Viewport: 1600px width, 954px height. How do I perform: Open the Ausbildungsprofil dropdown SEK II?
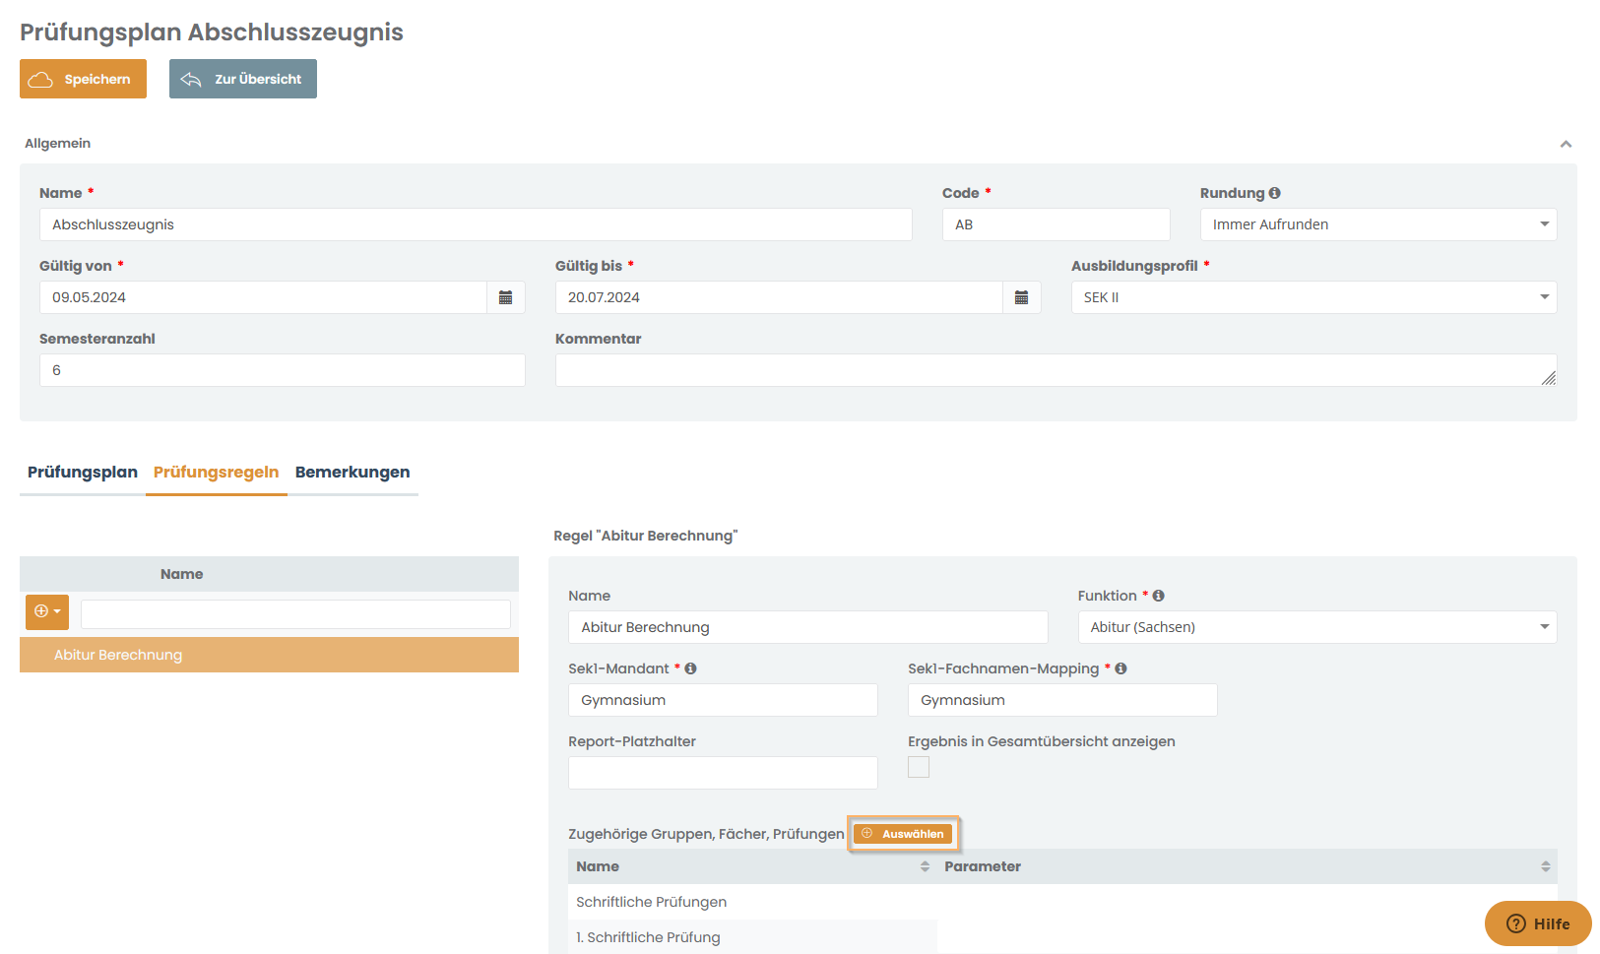tap(1313, 297)
